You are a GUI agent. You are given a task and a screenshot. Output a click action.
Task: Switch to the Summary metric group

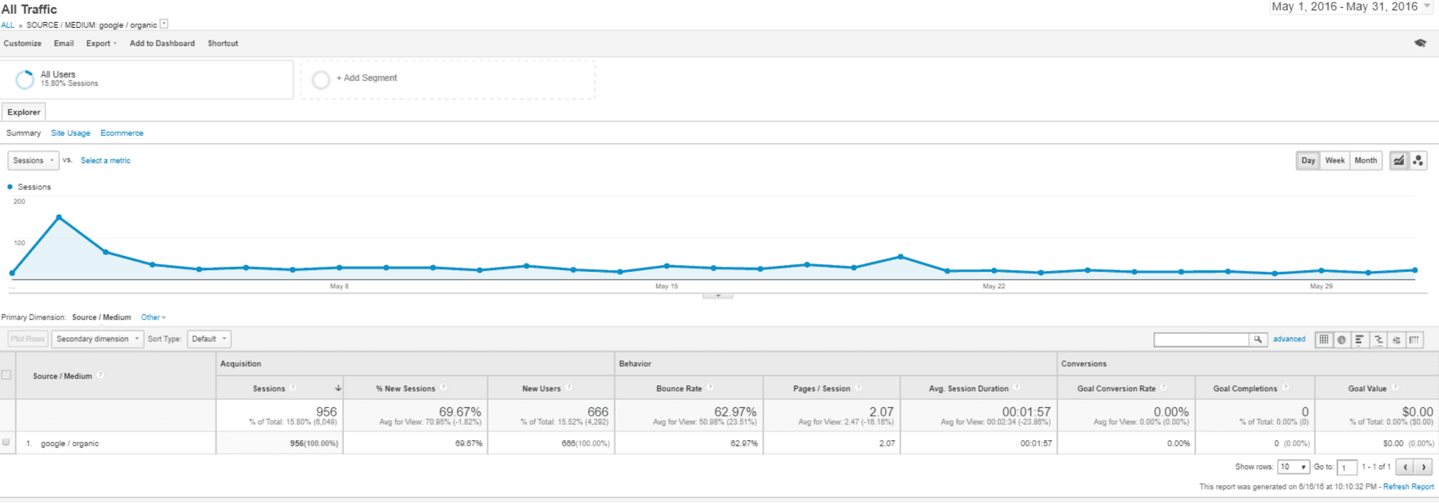(x=24, y=133)
